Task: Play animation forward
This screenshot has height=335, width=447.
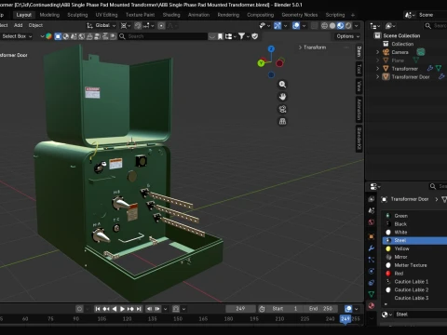Action: [122, 309]
